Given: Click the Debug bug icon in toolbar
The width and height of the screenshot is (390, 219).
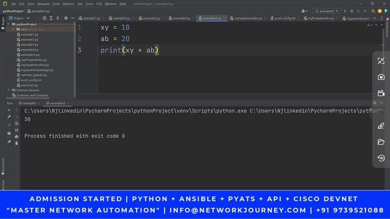Looking at the screenshot, I should pos(352,11).
